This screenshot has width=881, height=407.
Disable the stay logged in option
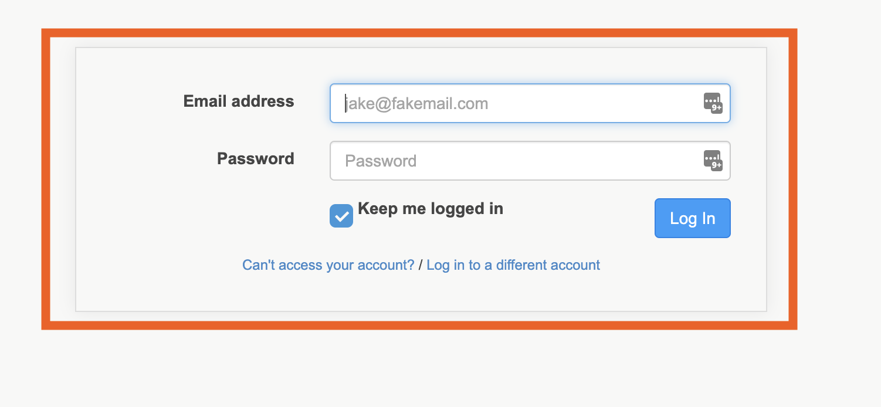click(x=341, y=216)
